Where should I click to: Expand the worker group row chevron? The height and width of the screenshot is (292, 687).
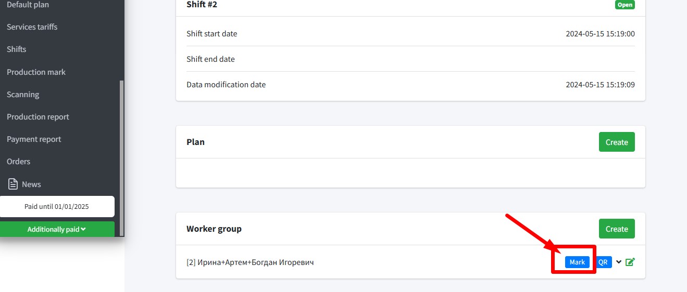pyautogui.click(x=619, y=262)
